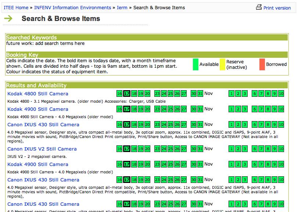The image size is (298, 212).
Task: Select date 31 in Kodak 4800 row
Action: [x=200, y=93]
